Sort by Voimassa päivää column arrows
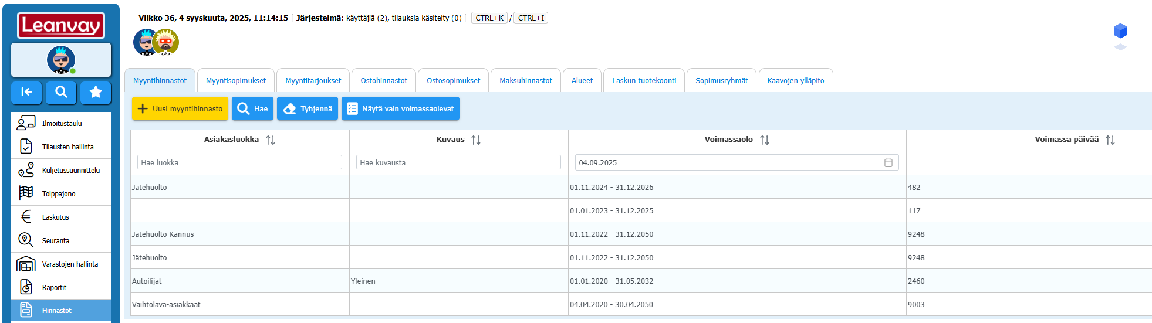The image size is (1152, 323). tap(1110, 140)
